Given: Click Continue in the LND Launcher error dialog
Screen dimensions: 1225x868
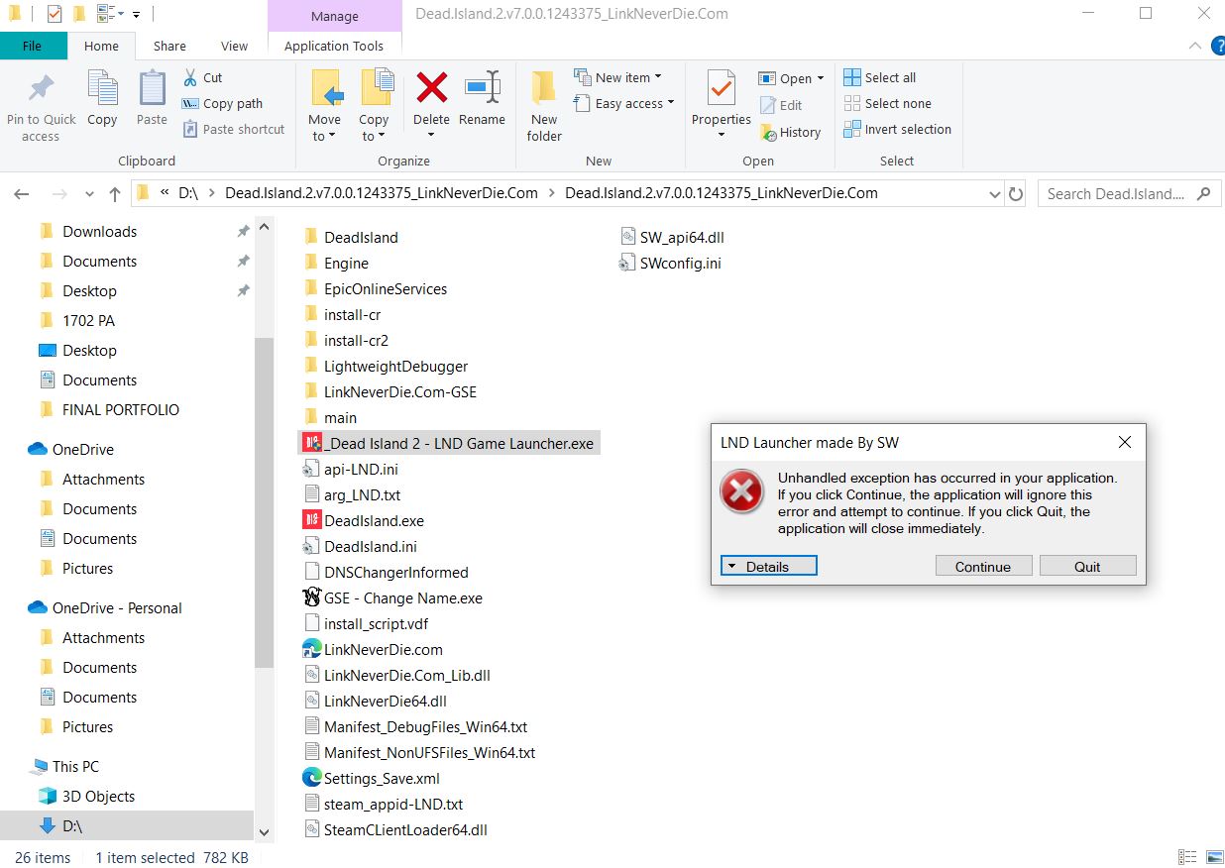Looking at the screenshot, I should tap(982, 565).
